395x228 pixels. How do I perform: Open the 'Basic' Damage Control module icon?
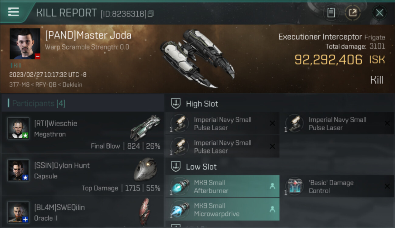[294, 186]
